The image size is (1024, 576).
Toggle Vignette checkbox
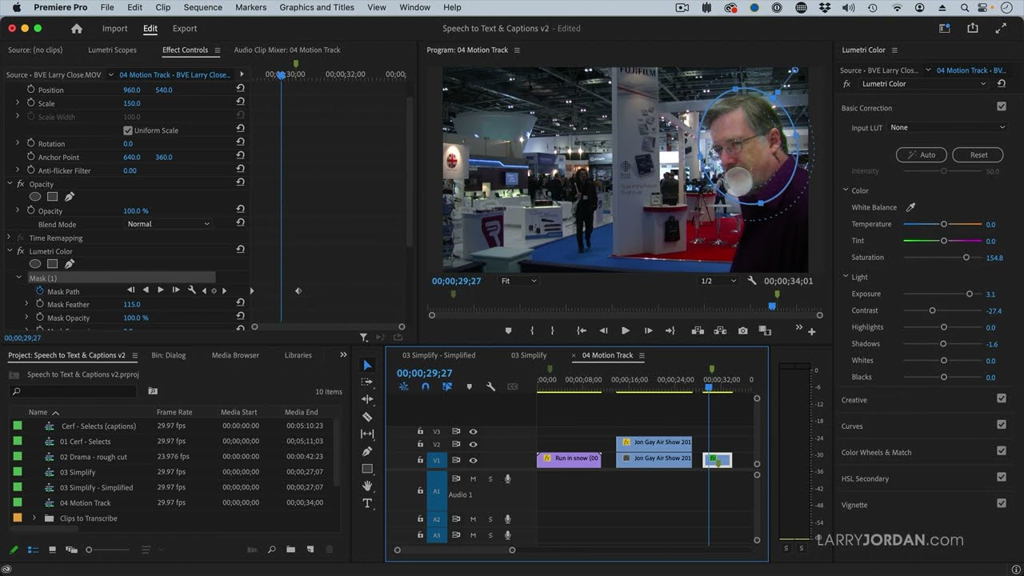[1002, 503]
